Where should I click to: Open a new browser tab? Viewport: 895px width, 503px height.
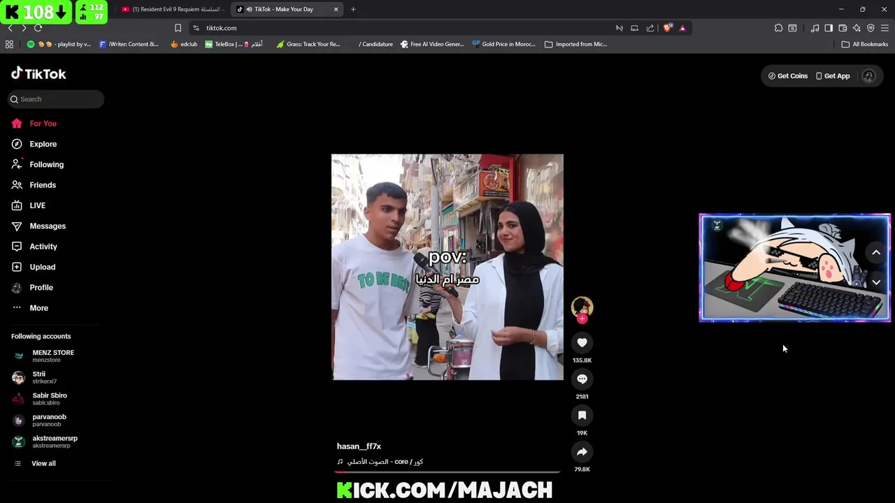coord(353,9)
